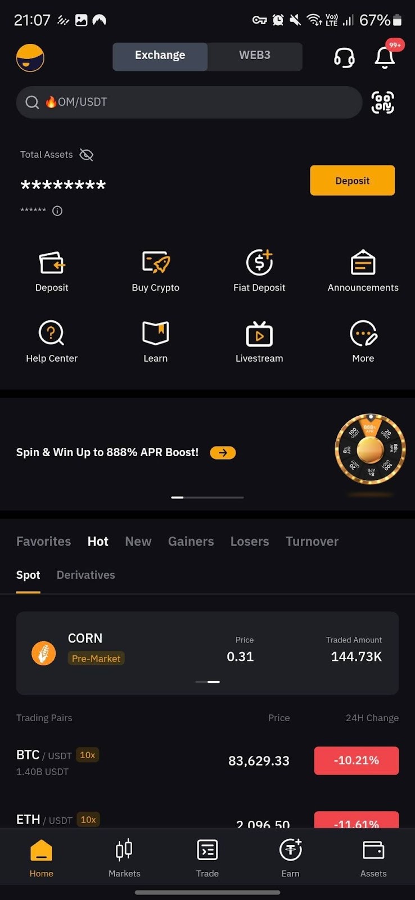The height and width of the screenshot is (900, 415).
Task: Focus the OM/USDT search field
Action: 189,102
